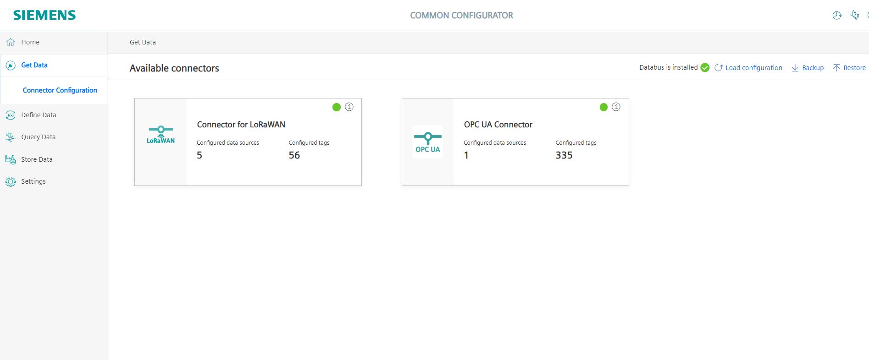Click the header icon beside the clock
The width and height of the screenshot is (869, 360).
click(x=855, y=15)
